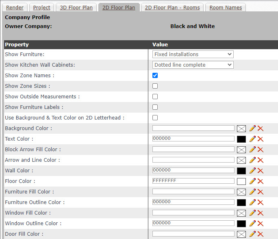Open 2D Floor Plan - Rooms tab
Screen dimensions: 278x239
pyautogui.click(x=172, y=8)
